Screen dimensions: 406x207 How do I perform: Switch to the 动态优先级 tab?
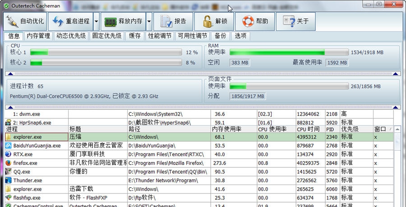[71, 36]
